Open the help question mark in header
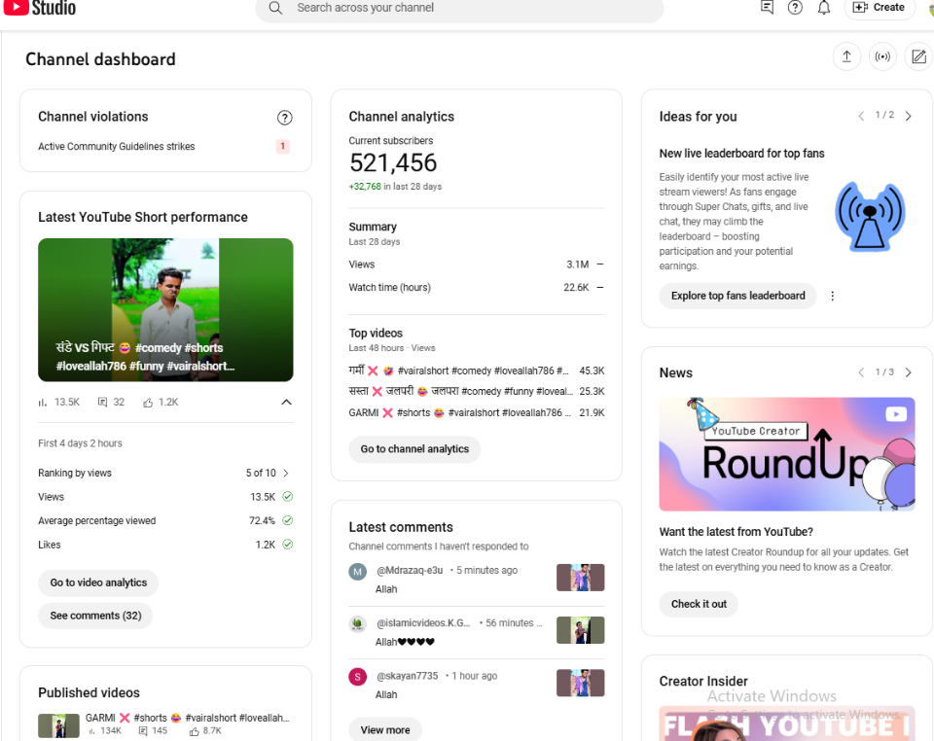Screen dimensions: 934x741 coord(795,8)
